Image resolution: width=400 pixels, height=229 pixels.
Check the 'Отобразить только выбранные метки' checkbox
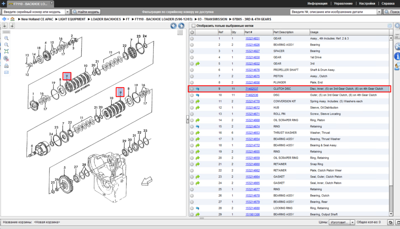coord(193,26)
